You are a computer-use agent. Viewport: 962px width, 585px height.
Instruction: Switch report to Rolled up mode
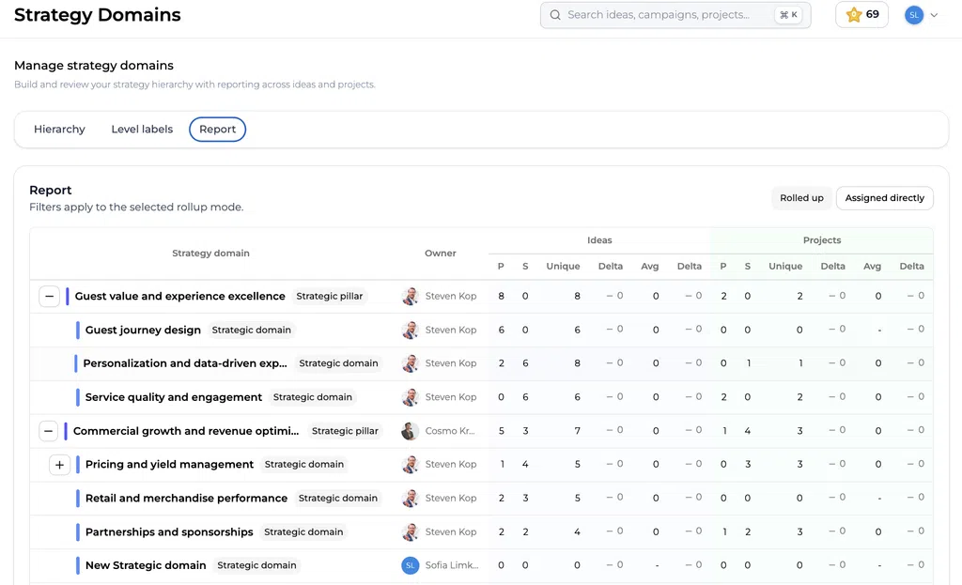pyautogui.click(x=801, y=198)
